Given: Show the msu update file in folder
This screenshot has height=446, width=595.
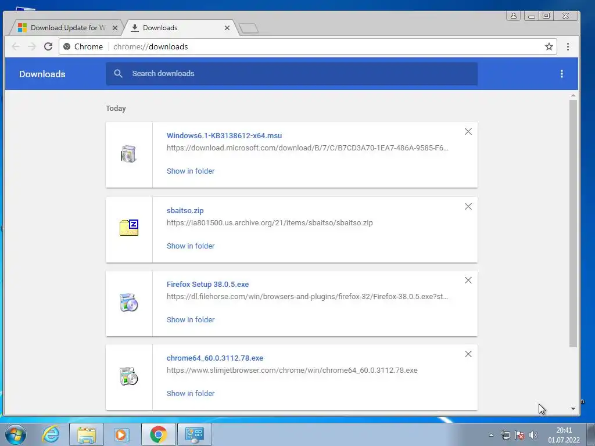Looking at the screenshot, I should point(191,171).
